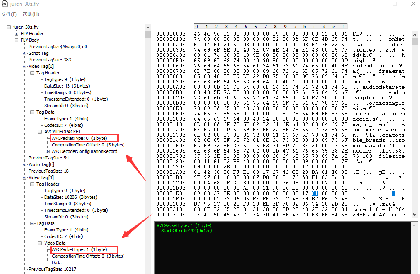Click the hex column header 'f'
The image size is (420, 274).
(343, 27)
